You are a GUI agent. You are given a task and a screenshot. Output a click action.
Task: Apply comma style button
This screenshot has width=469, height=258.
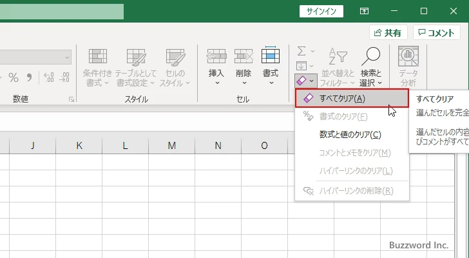29,78
